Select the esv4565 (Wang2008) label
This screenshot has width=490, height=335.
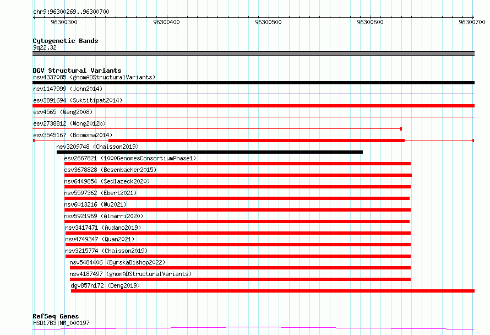(63, 112)
